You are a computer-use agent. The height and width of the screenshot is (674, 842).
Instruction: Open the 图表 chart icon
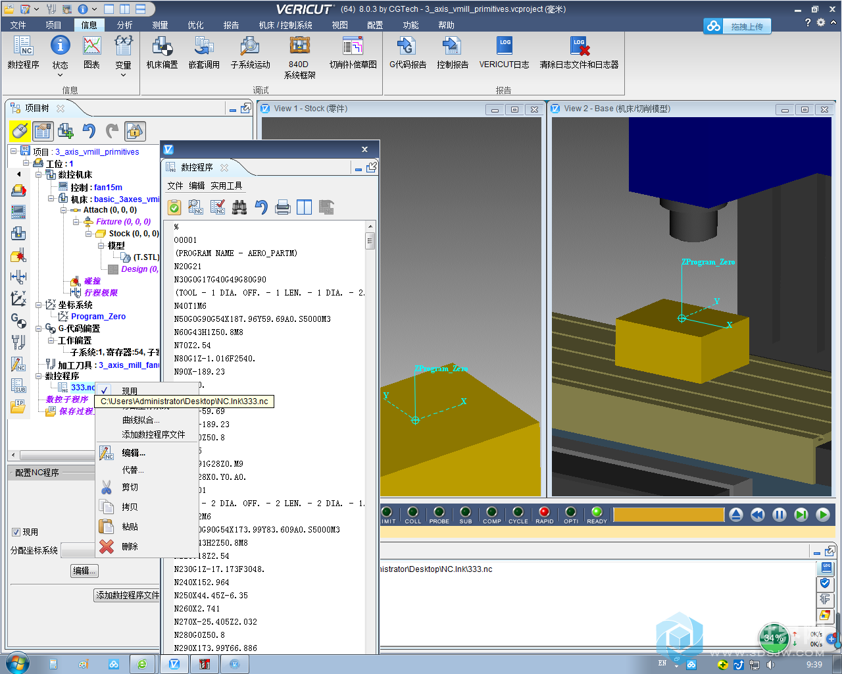pyautogui.click(x=92, y=52)
